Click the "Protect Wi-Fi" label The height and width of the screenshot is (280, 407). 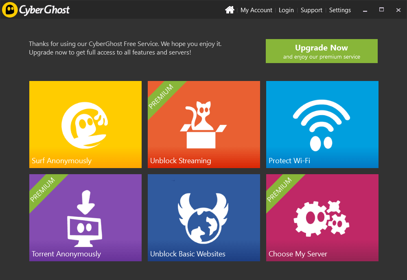tap(289, 161)
